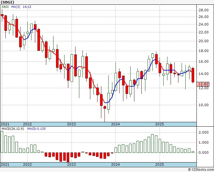
Task: Click 2023 on the price chart timeline
Action: point(71,124)
